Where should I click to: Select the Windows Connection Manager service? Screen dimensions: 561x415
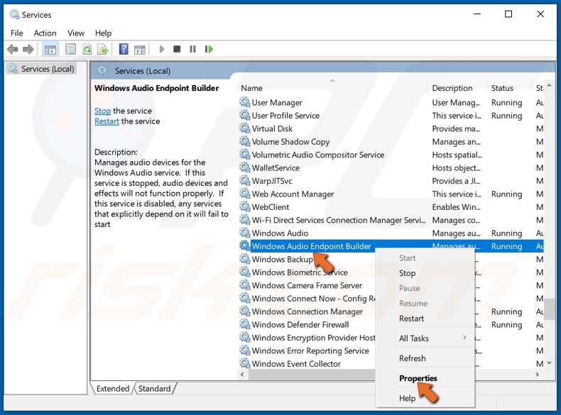[x=307, y=311]
